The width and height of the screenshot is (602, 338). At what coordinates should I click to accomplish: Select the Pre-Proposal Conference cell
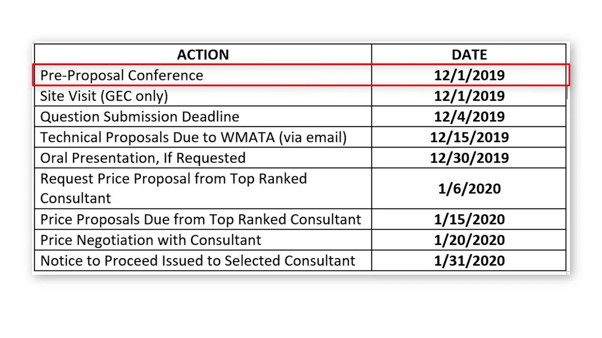point(203,75)
